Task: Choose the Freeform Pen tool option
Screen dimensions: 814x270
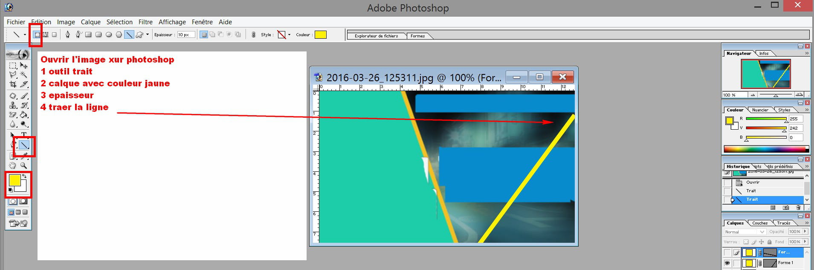Action: pyautogui.click(x=78, y=34)
